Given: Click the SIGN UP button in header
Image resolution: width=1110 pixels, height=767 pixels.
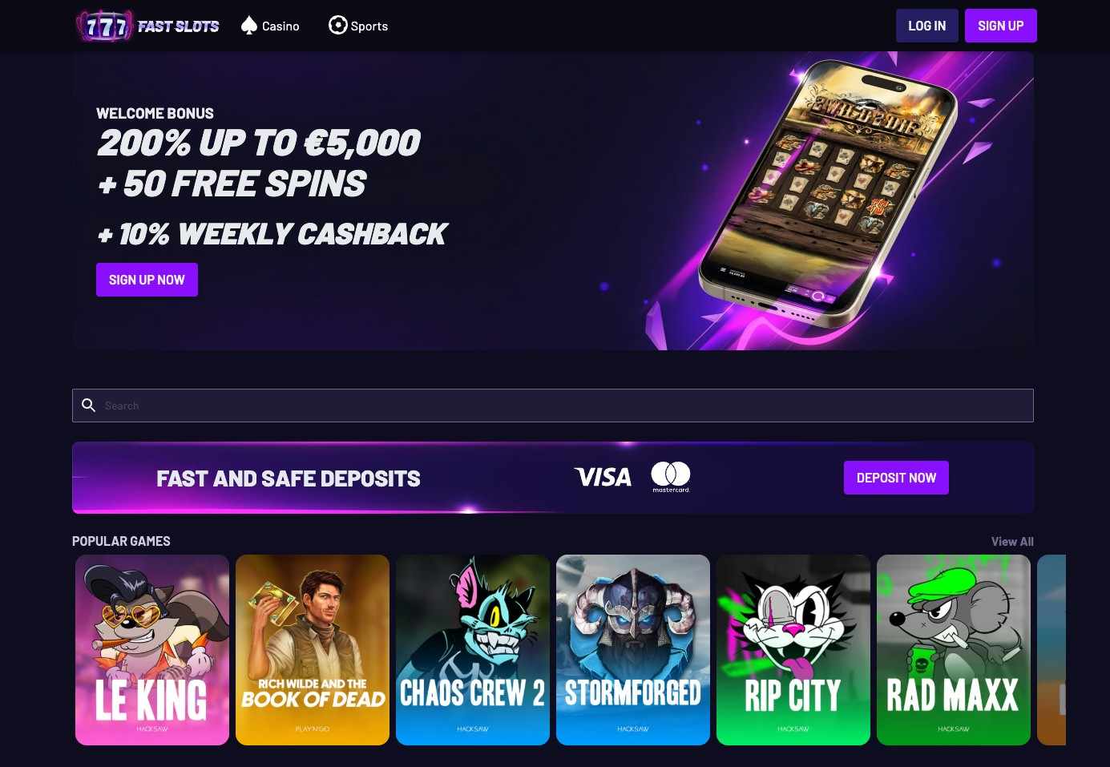Looking at the screenshot, I should [1001, 26].
